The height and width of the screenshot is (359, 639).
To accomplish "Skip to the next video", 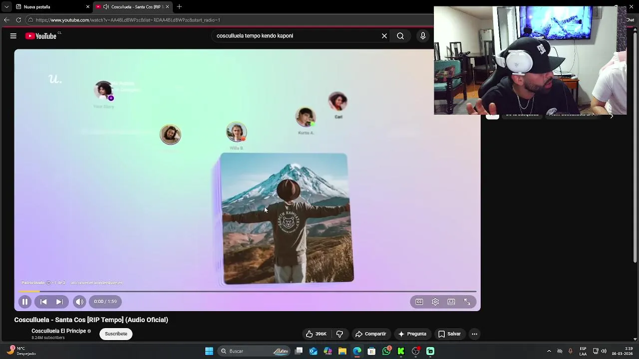I will (x=59, y=302).
